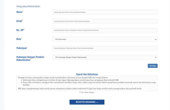
Task: Submit with the Register Sekarang button
Action: pyautogui.click(x=87, y=102)
